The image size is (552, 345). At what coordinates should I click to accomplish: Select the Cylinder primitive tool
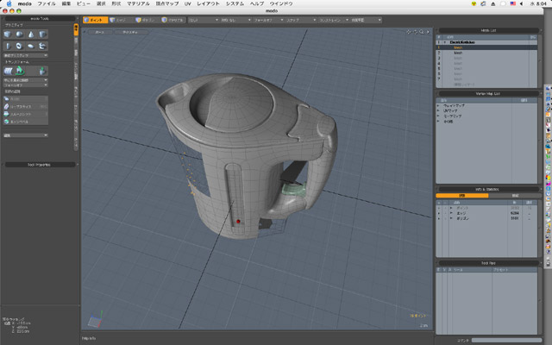tap(42, 34)
